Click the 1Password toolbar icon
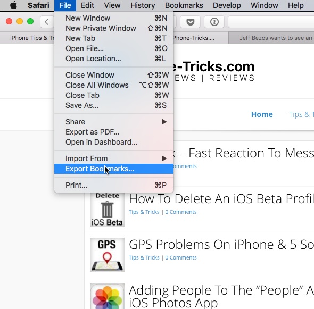 pos(214,22)
